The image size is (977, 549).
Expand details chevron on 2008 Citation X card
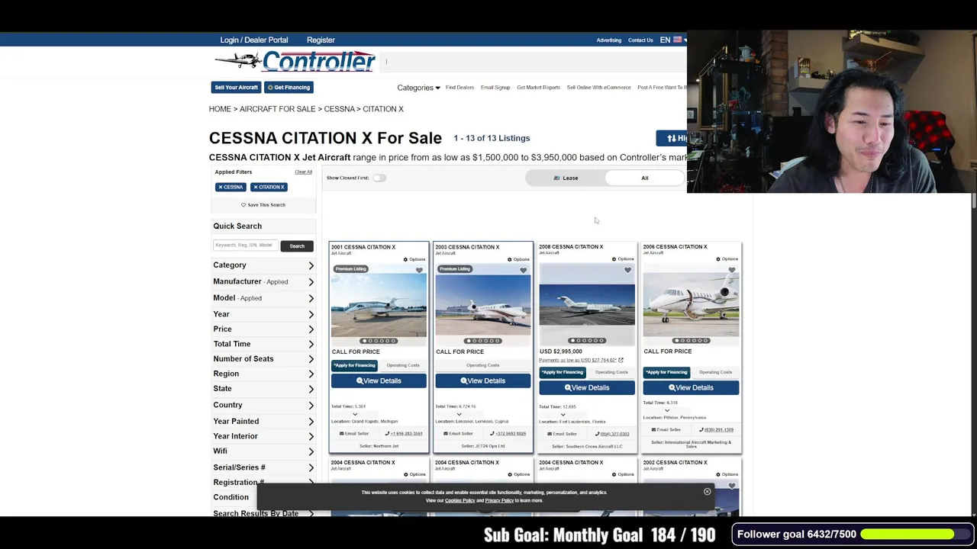pos(563,414)
